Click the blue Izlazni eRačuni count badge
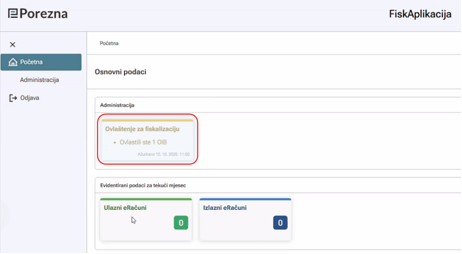The height and width of the screenshot is (254, 462). click(280, 223)
